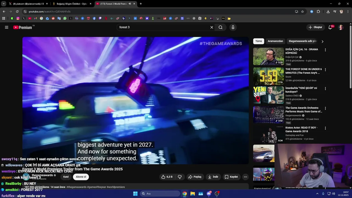The image size is (352, 198).
Task: Open Chrome three-dot menu
Action: tap(348, 12)
